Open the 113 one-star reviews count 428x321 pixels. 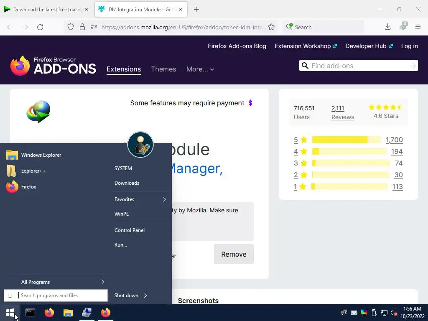click(x=397, y=187)
